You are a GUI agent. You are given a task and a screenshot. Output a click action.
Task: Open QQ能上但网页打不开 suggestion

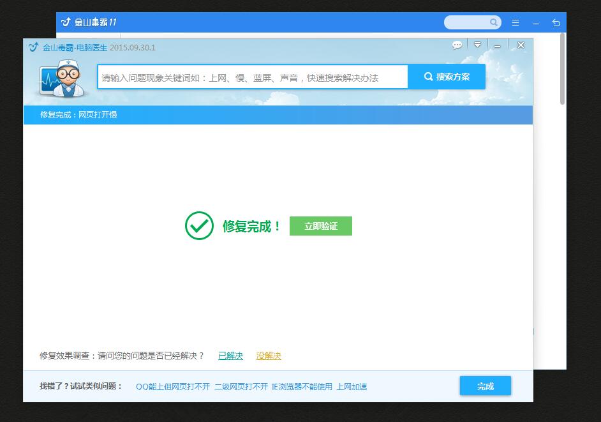(x=173, y=387)
